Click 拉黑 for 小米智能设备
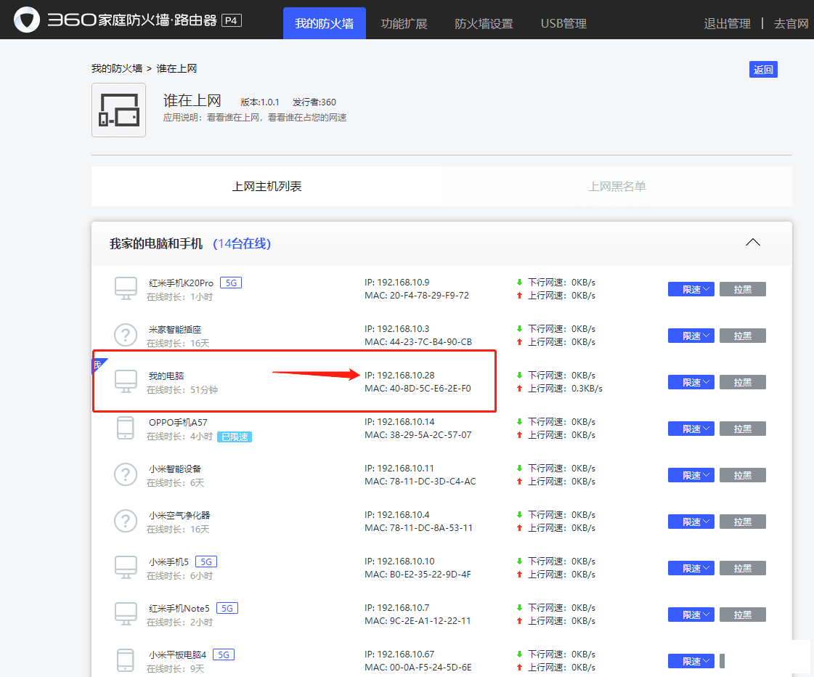 (742, 476)
